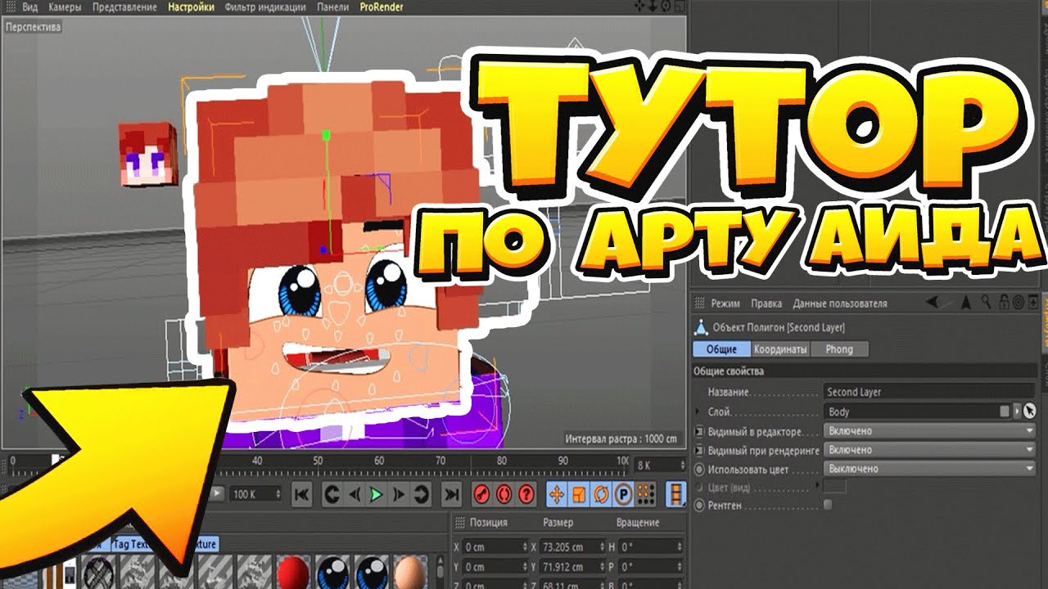Expand the Слой disclosure triangle
The height and width of the screenshot is (589, 1048).
coord(698,411)
